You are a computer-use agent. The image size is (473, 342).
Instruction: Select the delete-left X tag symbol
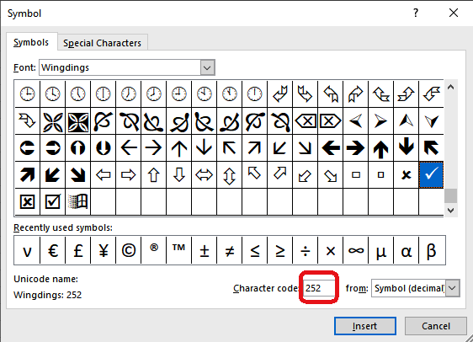(x=306, y=121)
